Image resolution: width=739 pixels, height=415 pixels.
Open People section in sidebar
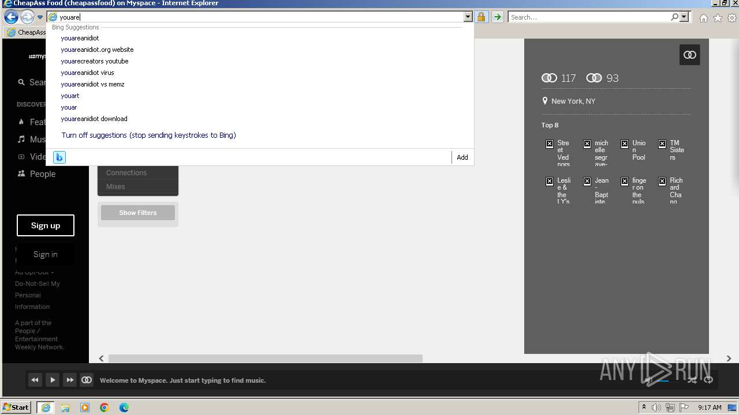point(36,174)
